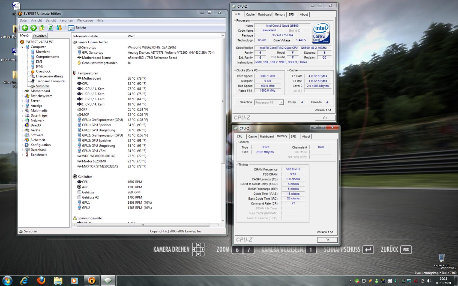This screenshot has width=458, height=286.
Task: Expand the Multimedia tree node
Action: click(x=23, y=111)
